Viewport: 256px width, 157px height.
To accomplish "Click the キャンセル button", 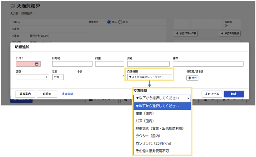I will (x=212, y=94).
